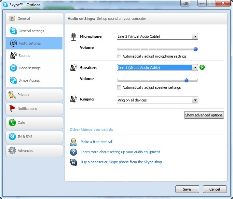Expand the Calls section
The width and height of the screenshot is (233, 199).
(34, 123)
